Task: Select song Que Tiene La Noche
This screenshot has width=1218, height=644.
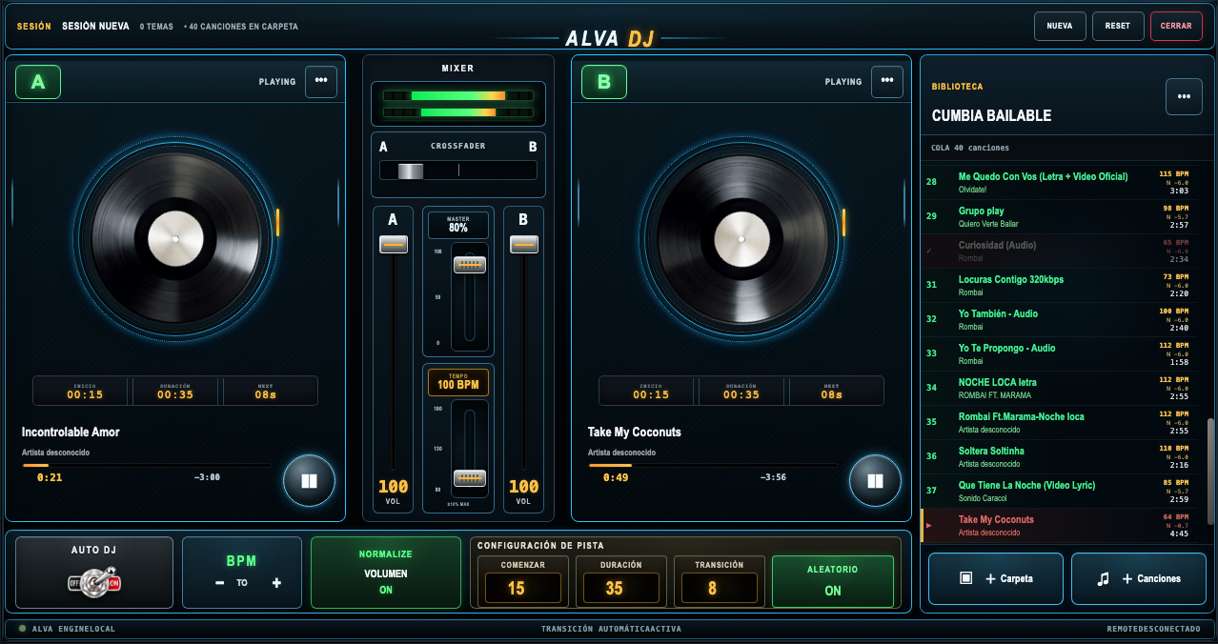Action: pyautogui.click(x=1058, y=492)
